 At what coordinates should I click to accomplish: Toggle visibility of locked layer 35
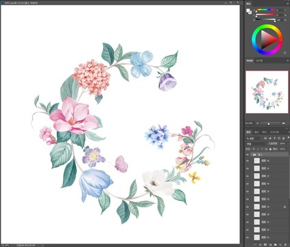247,207
